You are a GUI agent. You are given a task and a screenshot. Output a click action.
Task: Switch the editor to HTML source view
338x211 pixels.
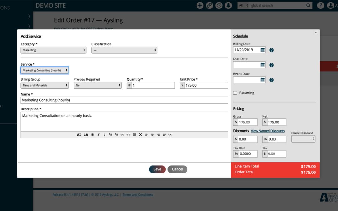click(170, 135)
